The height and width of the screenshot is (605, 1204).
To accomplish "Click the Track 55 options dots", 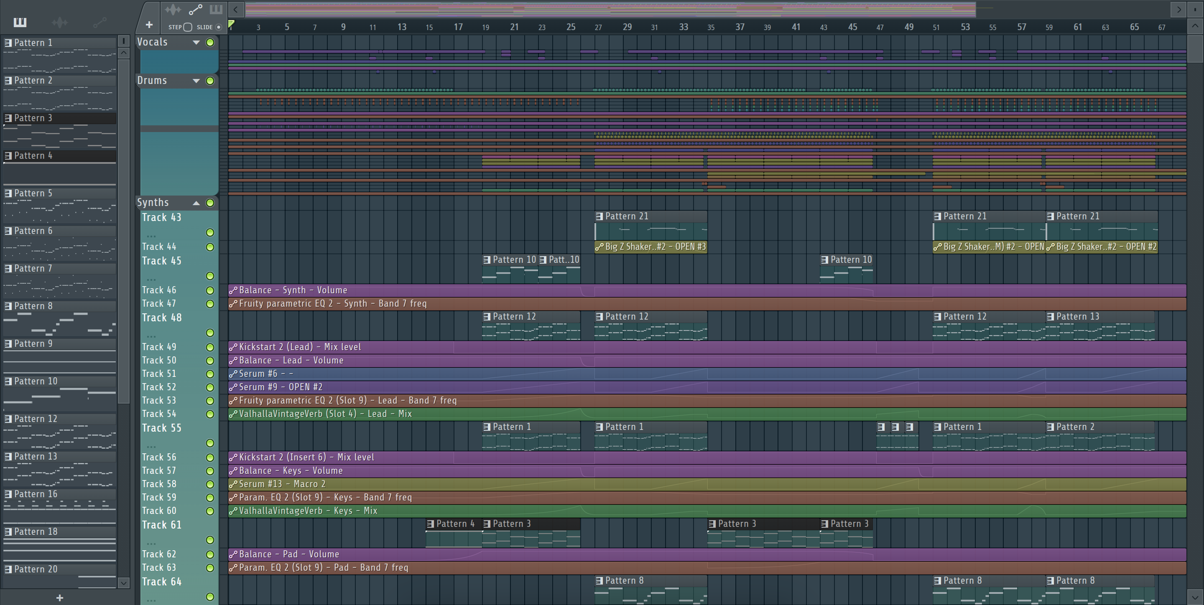I will tap(151, 446).
